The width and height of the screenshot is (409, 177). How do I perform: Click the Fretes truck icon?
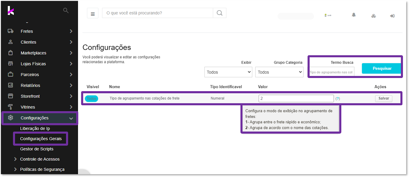pyautogui.click(x=10, y=31)
